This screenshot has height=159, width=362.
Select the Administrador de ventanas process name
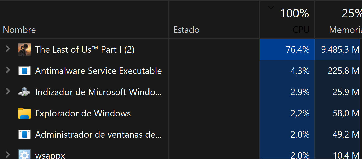pos(98,135)
